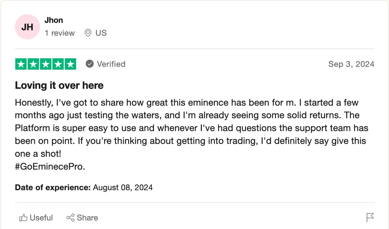Flag this review using the flag icon

tap(370, 218)
